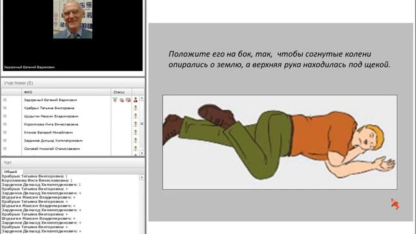416x234 pixels.
Task: Click the Чат panel header
Action: pos(73,162)
